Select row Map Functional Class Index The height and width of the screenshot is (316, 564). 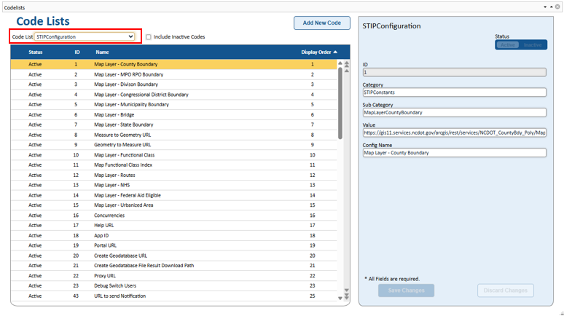click(x=173, y=165)
